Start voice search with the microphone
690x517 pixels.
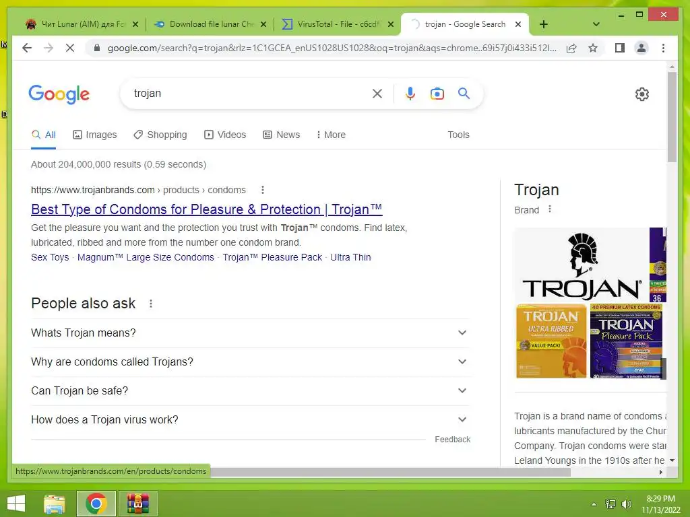click(410, 93)
